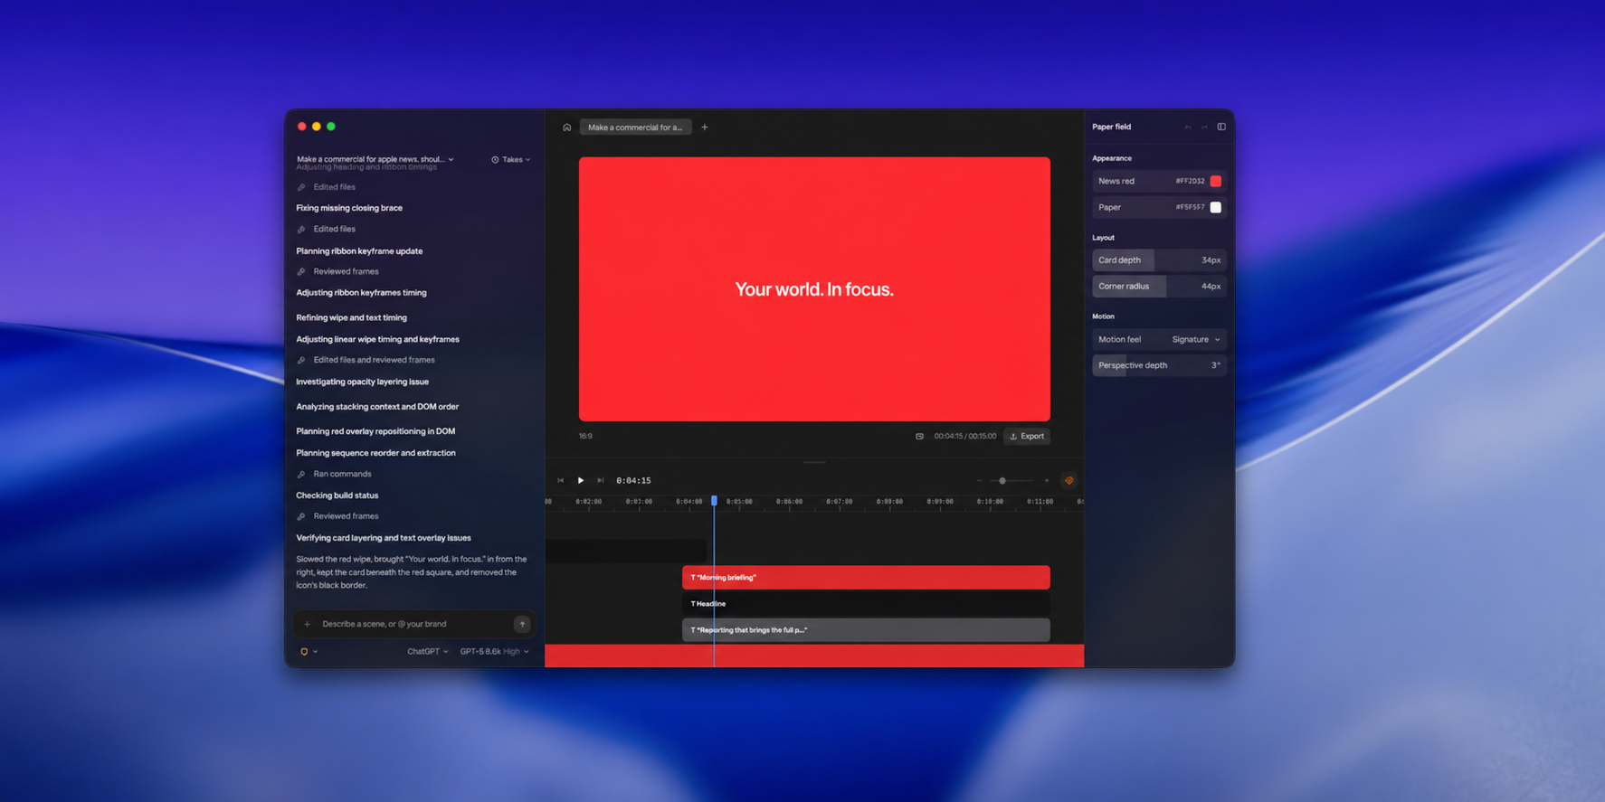
Task: Click the timeline zoom slider handle
Action: (x=1002, y=481)
